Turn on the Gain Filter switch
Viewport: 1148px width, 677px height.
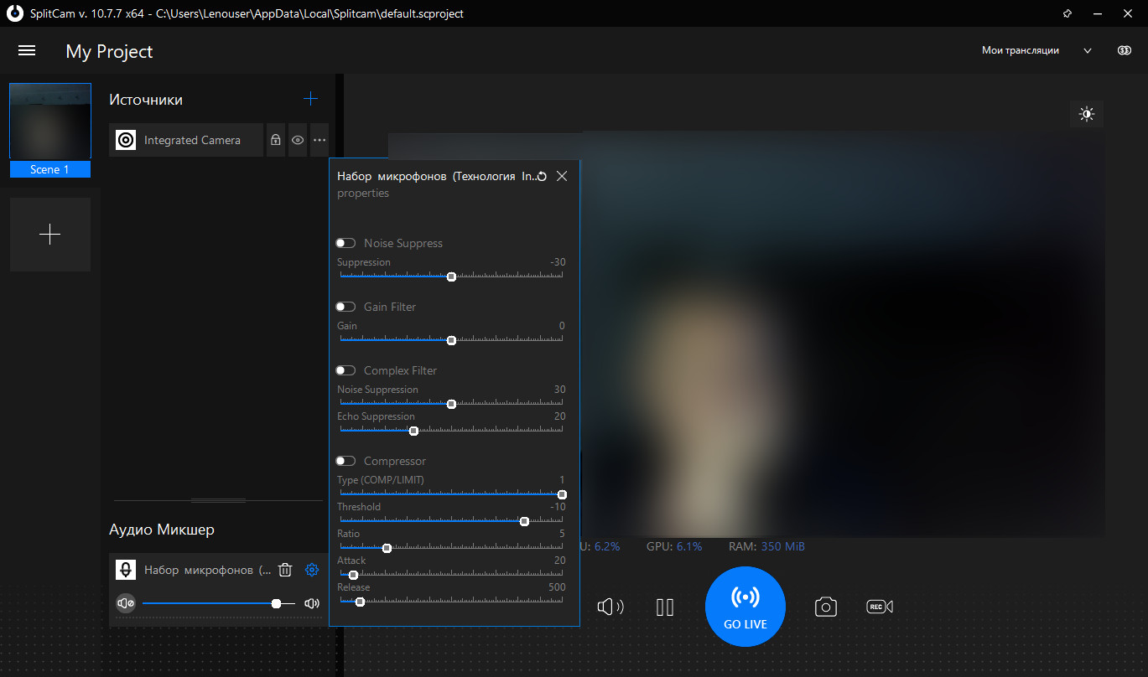pyautogui.click(x=345, y=307)
